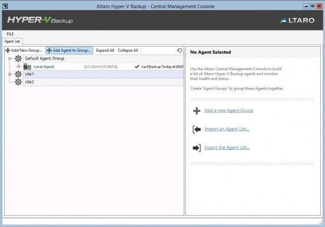Click the site1 gear icon
This screenshot has height=227, width=325.
(x=18, y=74)
